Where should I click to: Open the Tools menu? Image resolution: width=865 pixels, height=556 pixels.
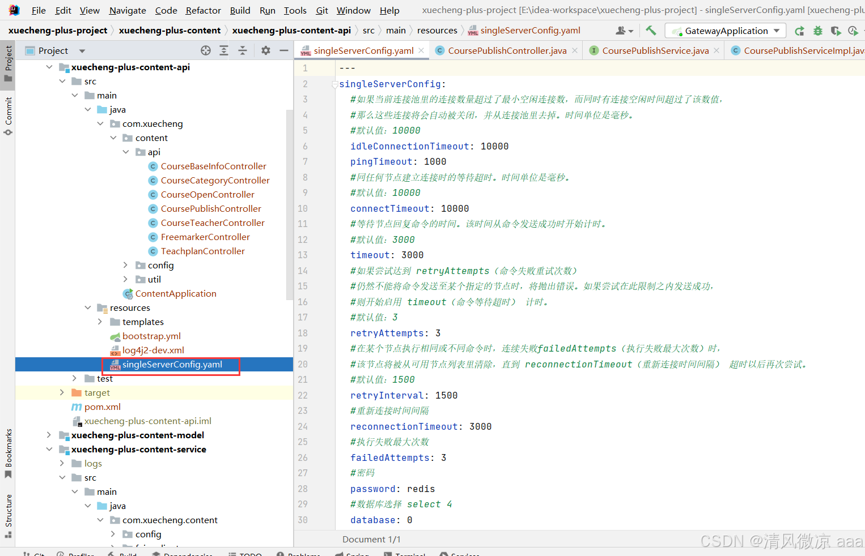(x=295, y=10)
